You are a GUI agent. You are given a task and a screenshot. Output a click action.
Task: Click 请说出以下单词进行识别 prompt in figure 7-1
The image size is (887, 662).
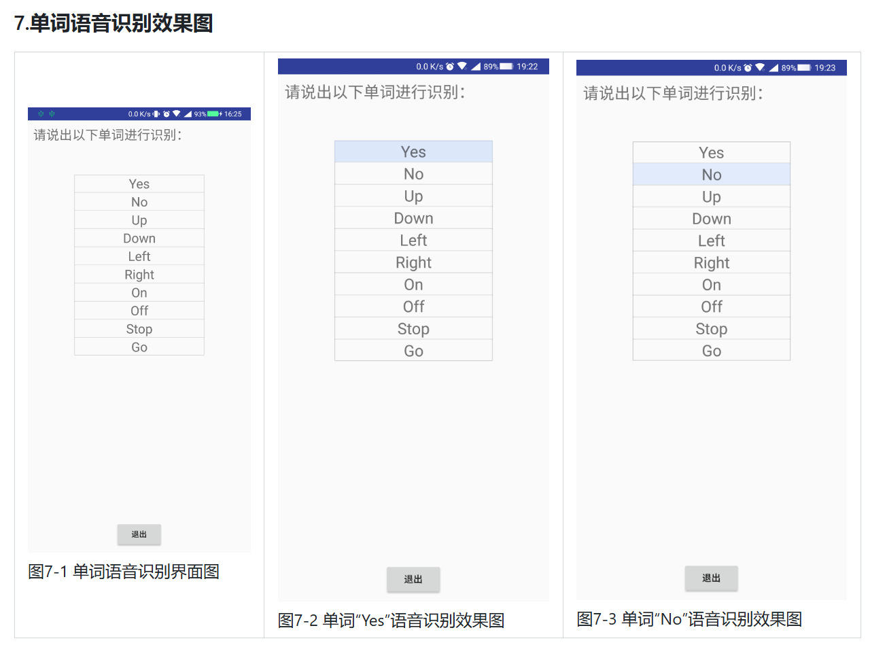click(x=108, y=135)
